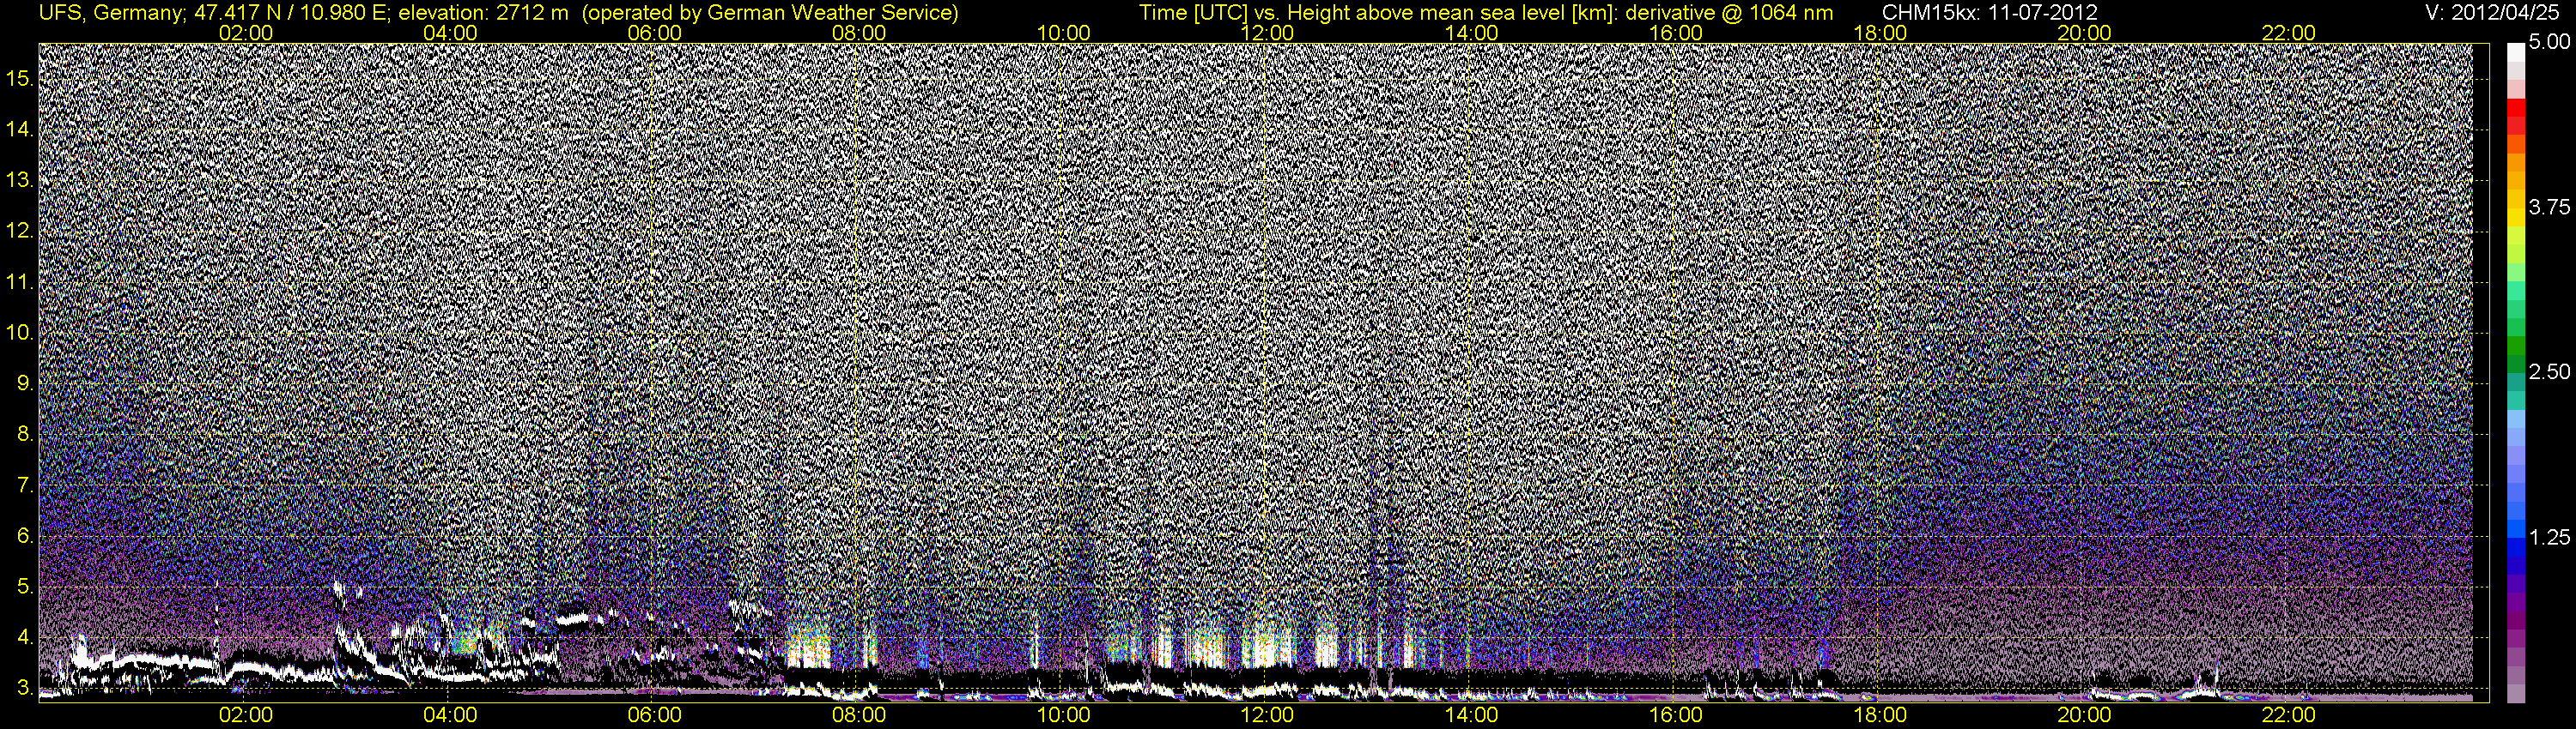Select the 12:00 label on the top time axis
Viewport: 2576px width, 729px height.
pos(1268,33)
